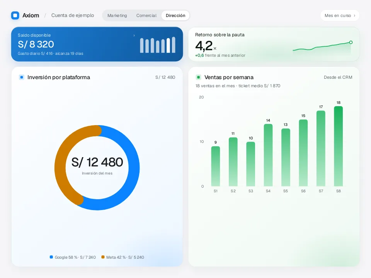The image size is (371, 278).
Task: Click the mini bar chart in the Saldo card
Action: [x=158, y=45]
